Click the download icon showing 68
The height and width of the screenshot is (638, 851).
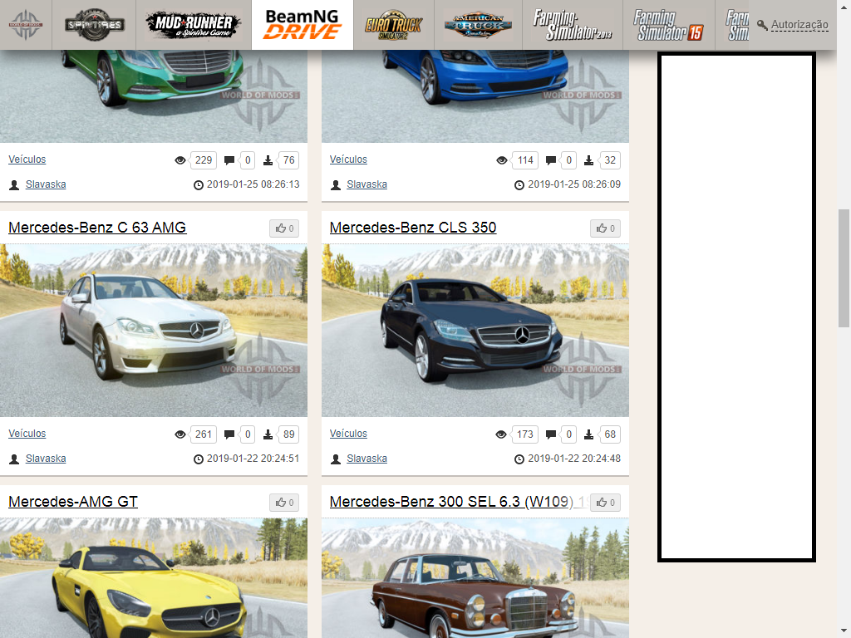pyautogui.click(x=589, y=434)
